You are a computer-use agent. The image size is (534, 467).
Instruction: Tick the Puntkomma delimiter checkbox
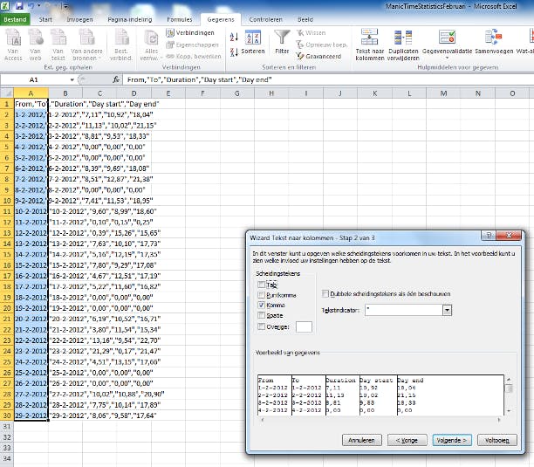click(x=263, y=295)
